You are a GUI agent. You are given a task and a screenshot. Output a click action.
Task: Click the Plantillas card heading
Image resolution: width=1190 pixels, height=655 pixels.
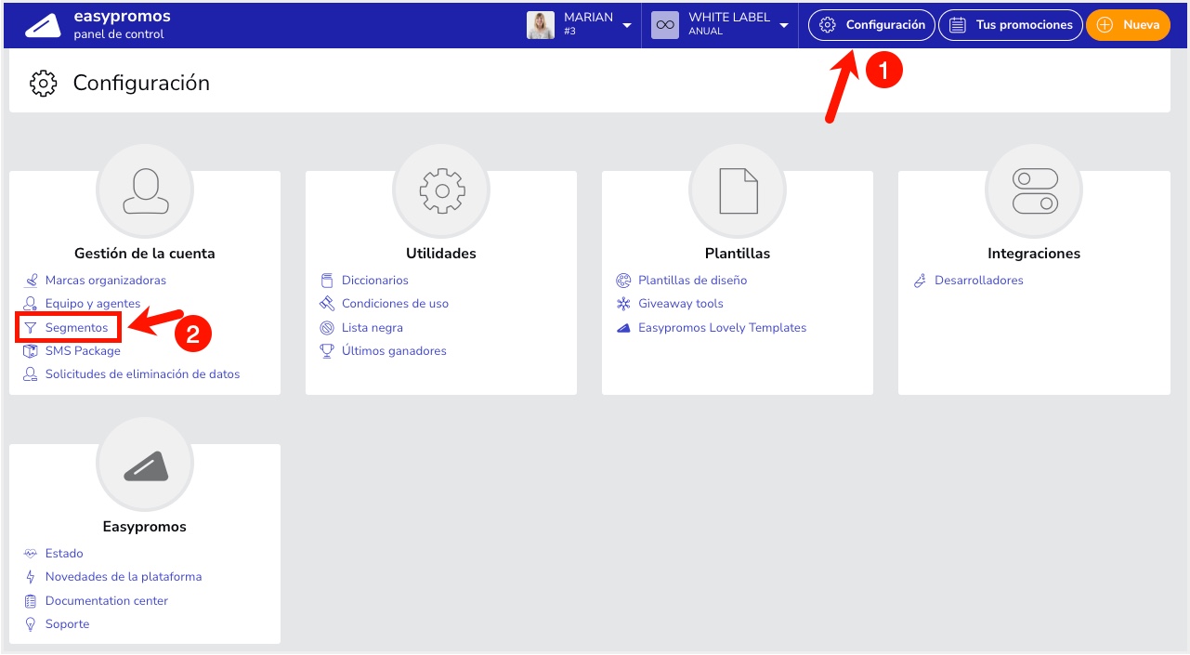click(x=738, y=253)
